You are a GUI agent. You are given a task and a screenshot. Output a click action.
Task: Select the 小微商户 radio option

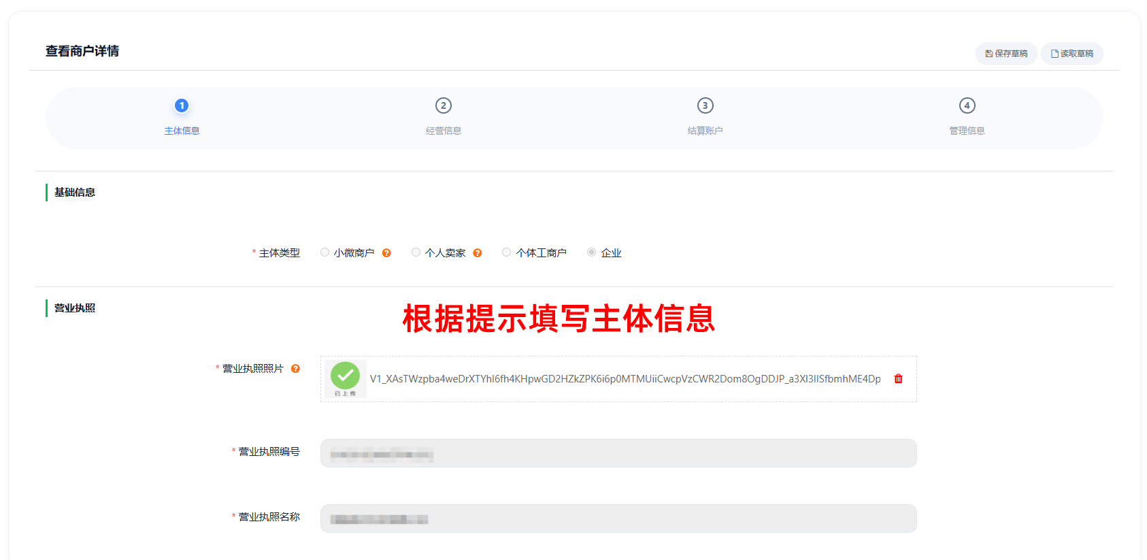point(325,252)
